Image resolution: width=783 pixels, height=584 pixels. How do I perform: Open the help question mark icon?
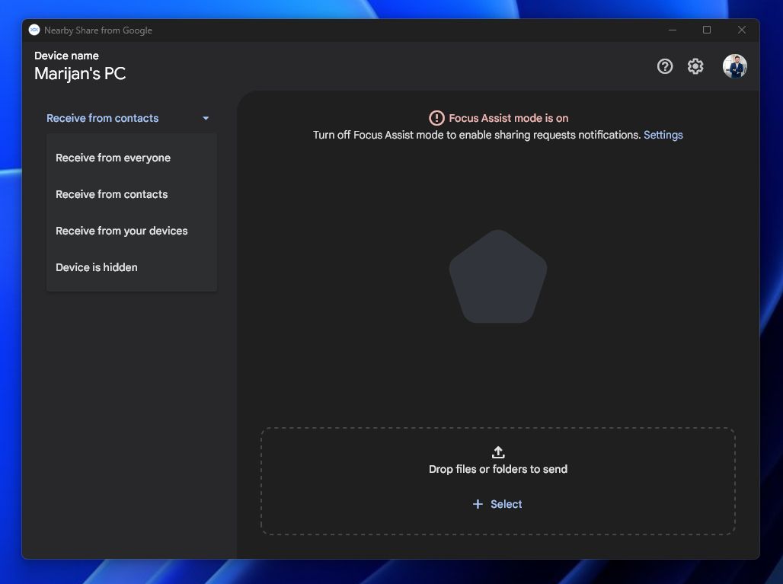[665, 66]
